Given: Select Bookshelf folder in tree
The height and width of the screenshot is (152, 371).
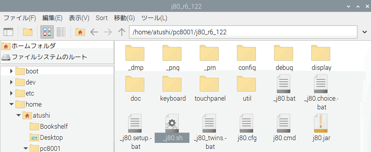Looking at the screenshot, I should (54, 126).
